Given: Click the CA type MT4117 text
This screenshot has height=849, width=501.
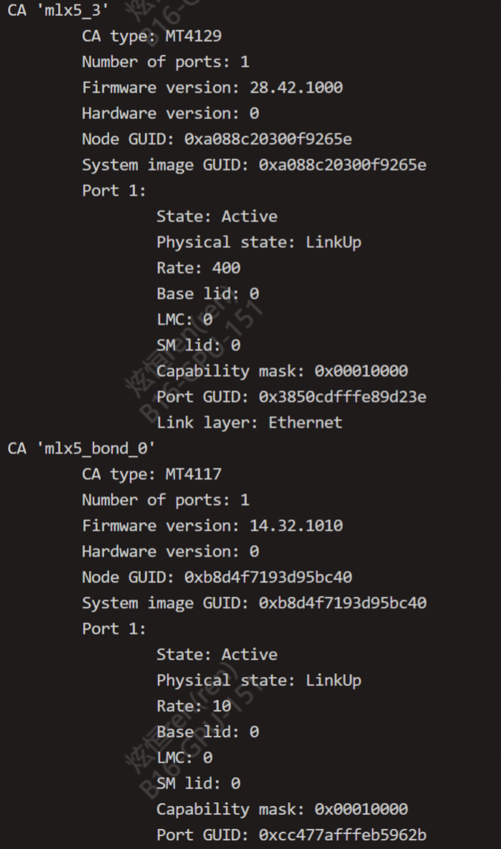Looking at the screenshot, I should click(x=152, y=474).
